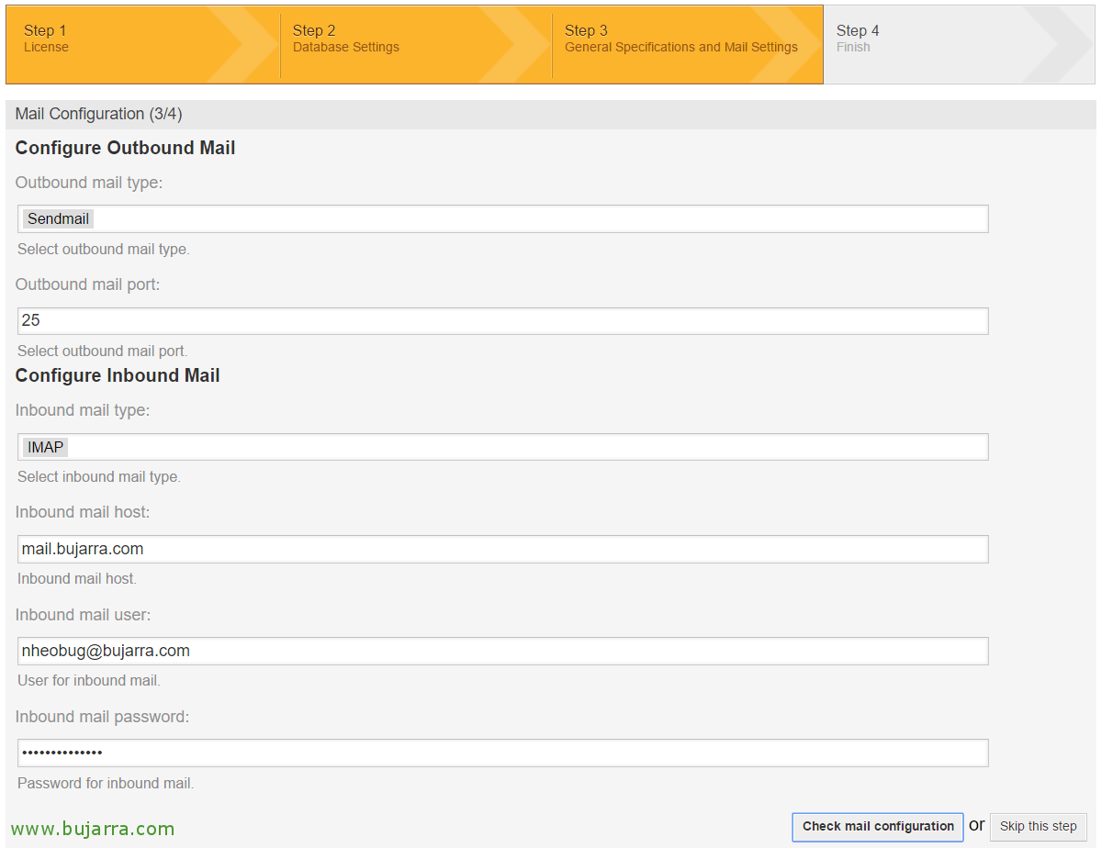Click the 'Password for inbound mail.' hint
Image resolution: width=1101 pixels, height=848 pixels.
click(106, 784)
